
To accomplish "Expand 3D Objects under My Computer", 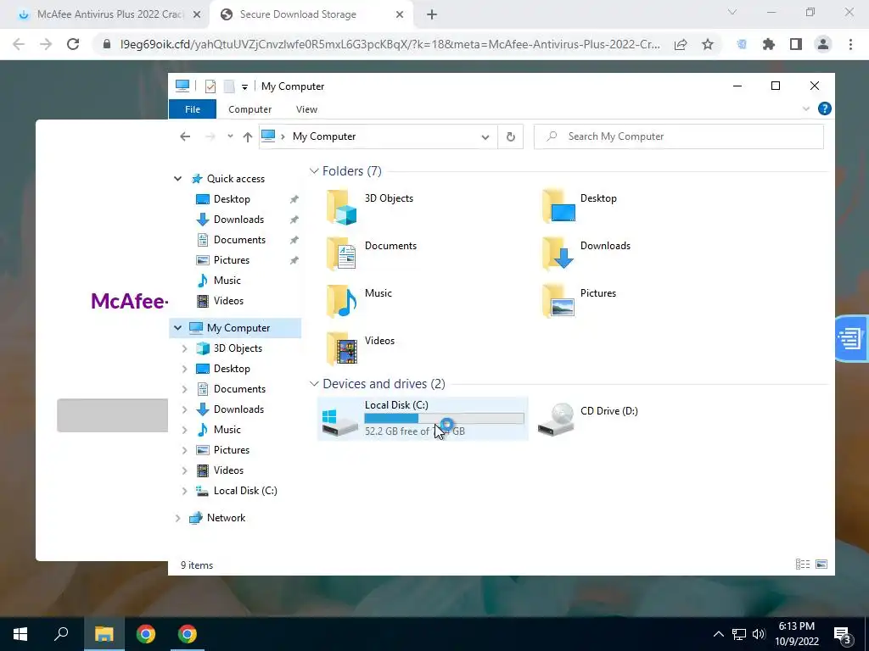I will (184, 348).
